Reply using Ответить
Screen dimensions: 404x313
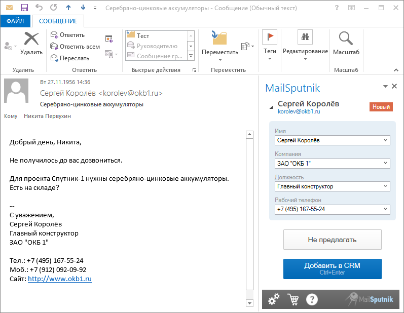tap(68, 35)
